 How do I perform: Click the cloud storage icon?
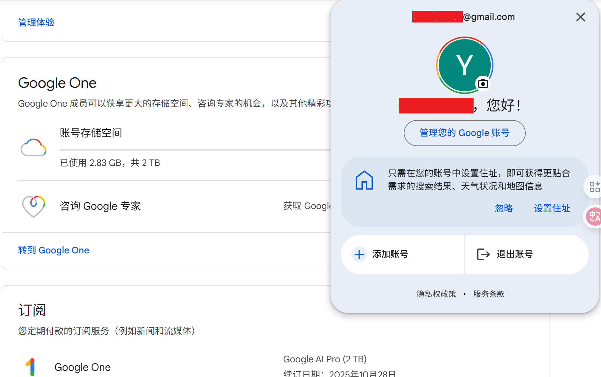[x=34, y=147]
